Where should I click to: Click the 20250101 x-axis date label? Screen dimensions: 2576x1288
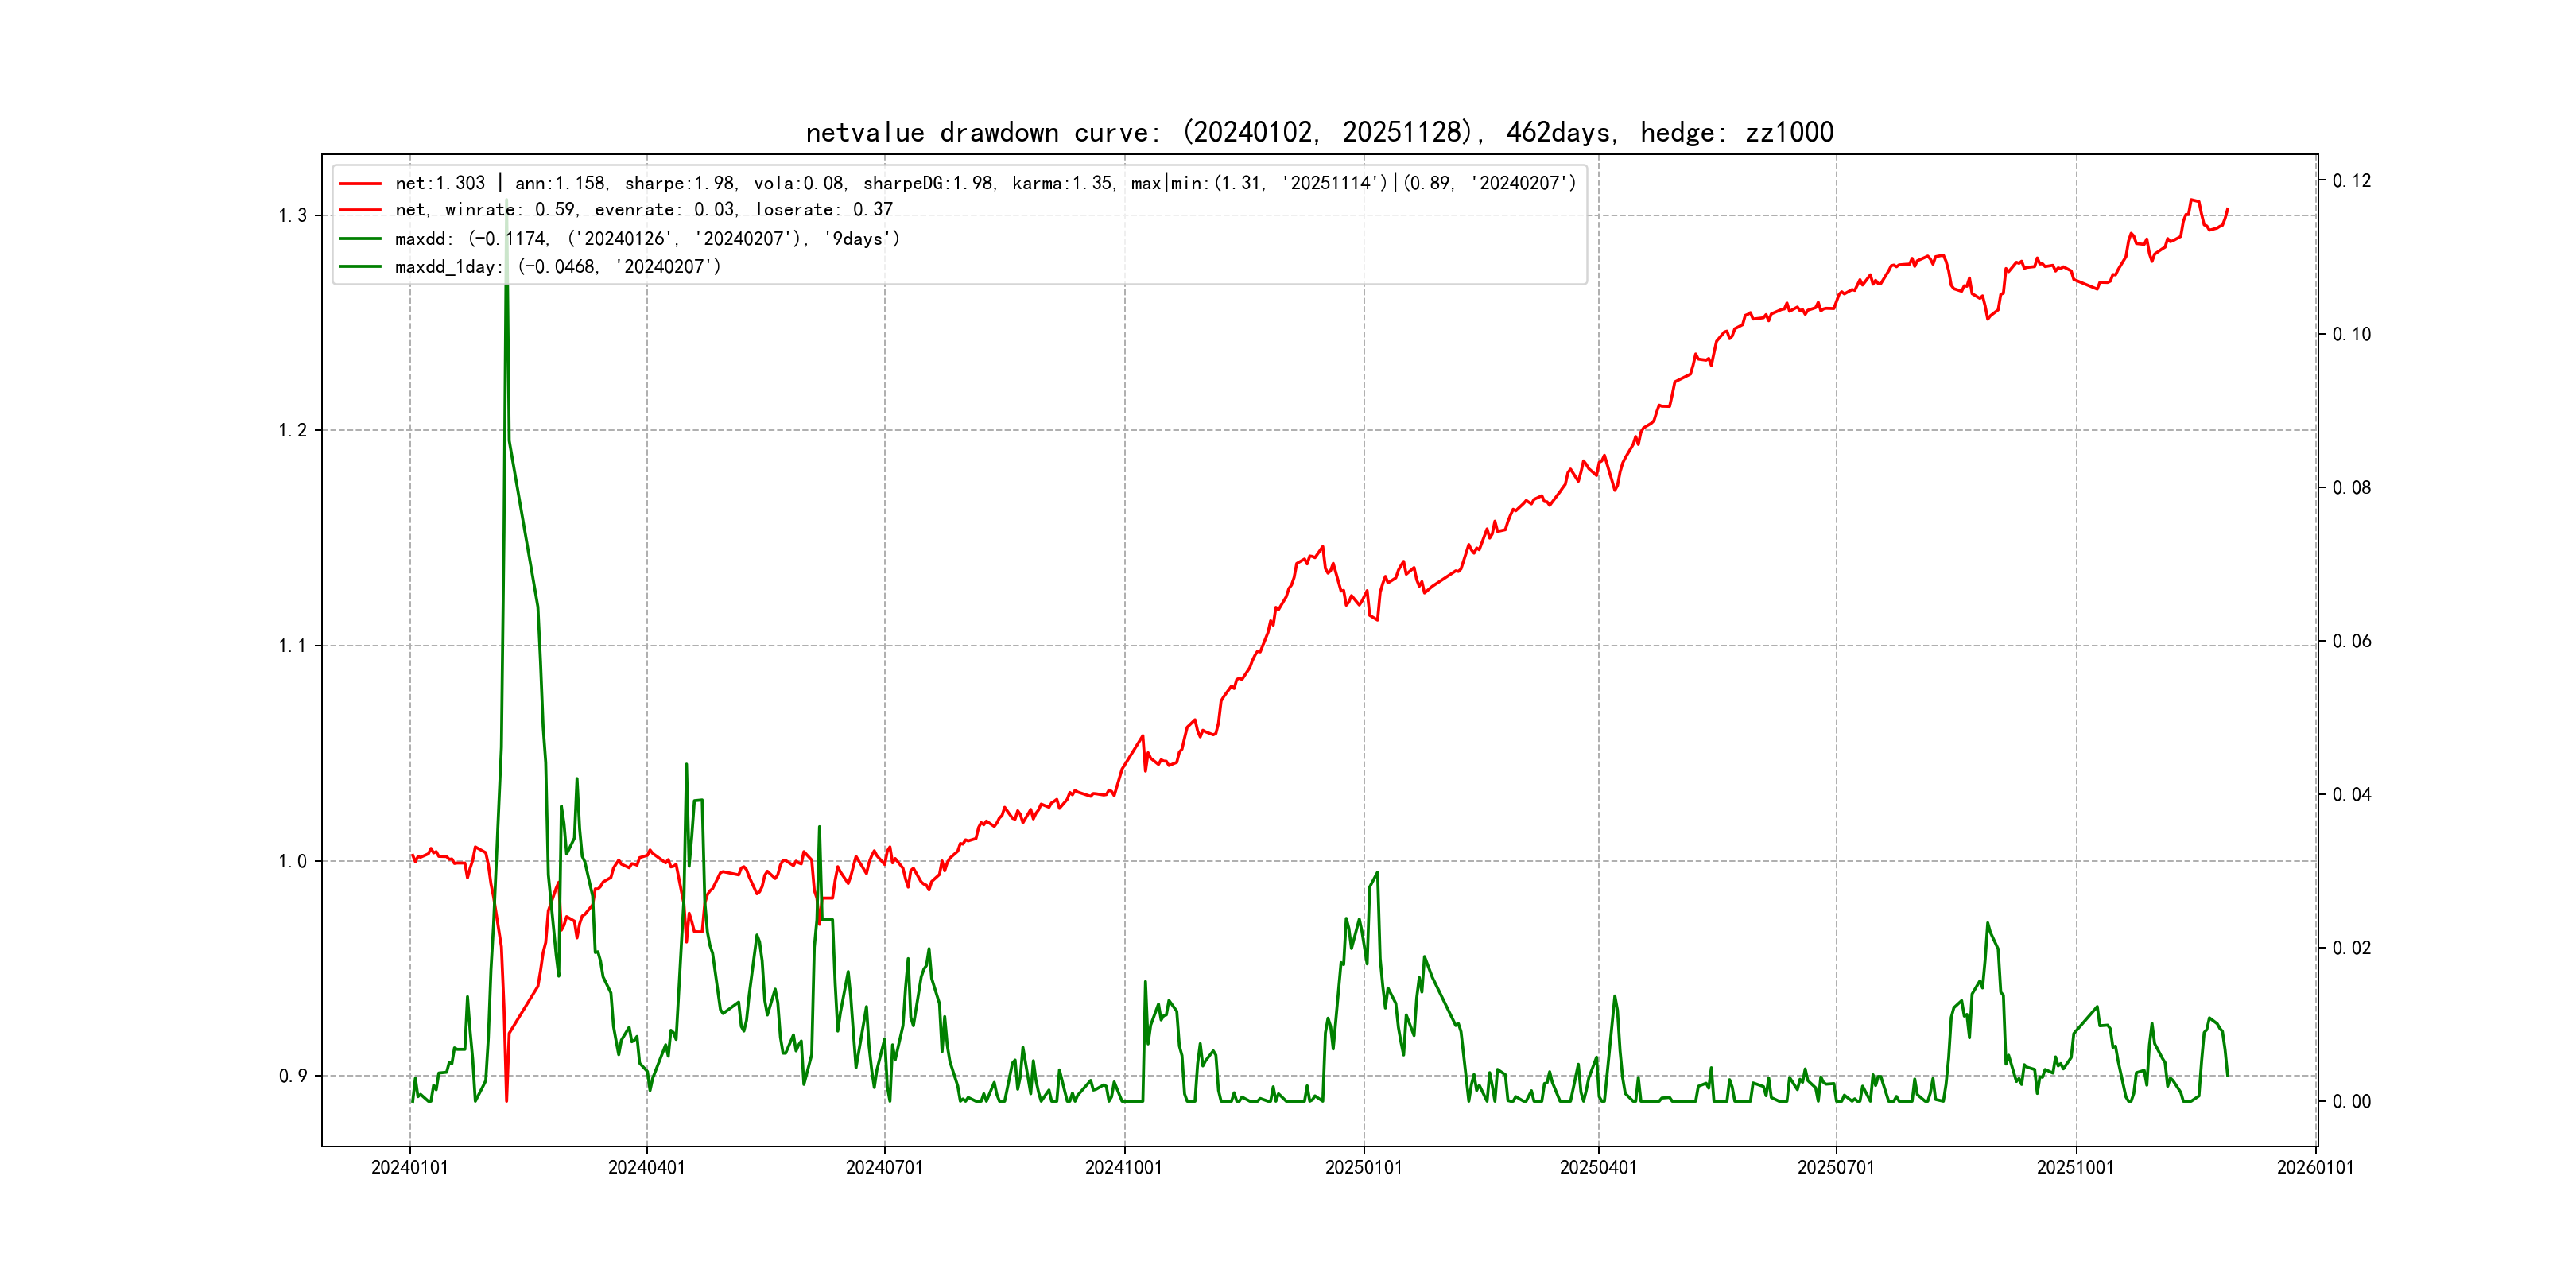(1363, 1168)
